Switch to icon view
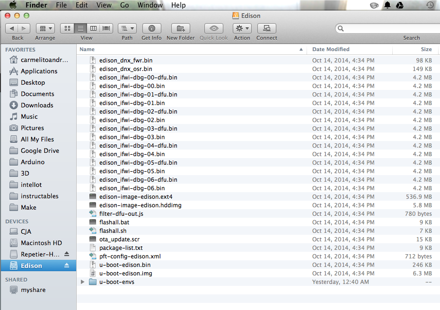 point(67,28)
